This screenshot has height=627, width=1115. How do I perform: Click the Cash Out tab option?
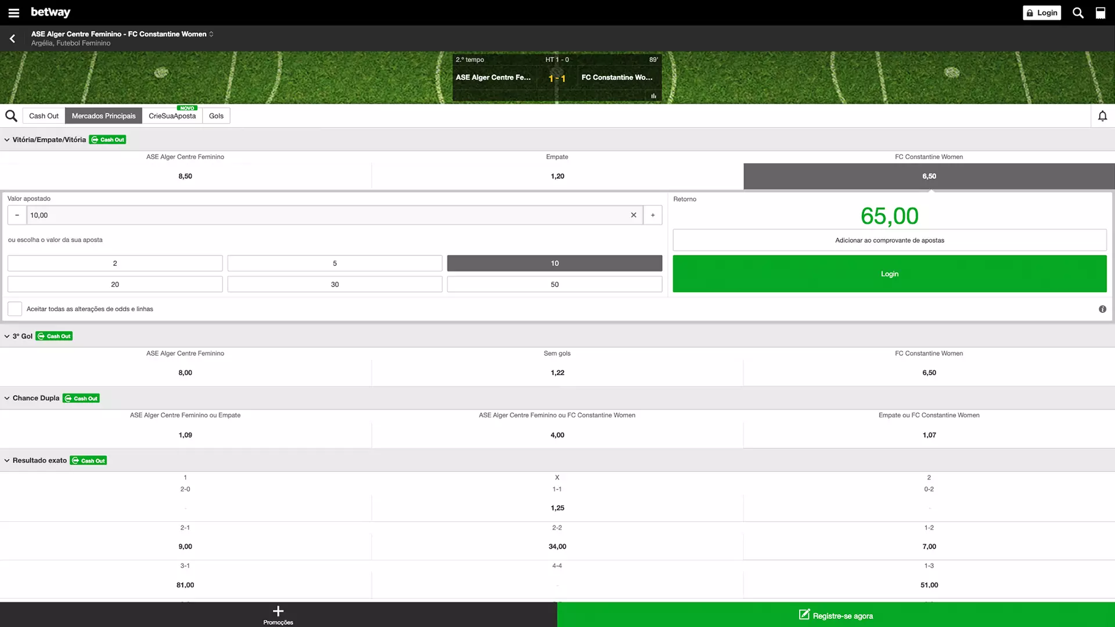point(44,116)
